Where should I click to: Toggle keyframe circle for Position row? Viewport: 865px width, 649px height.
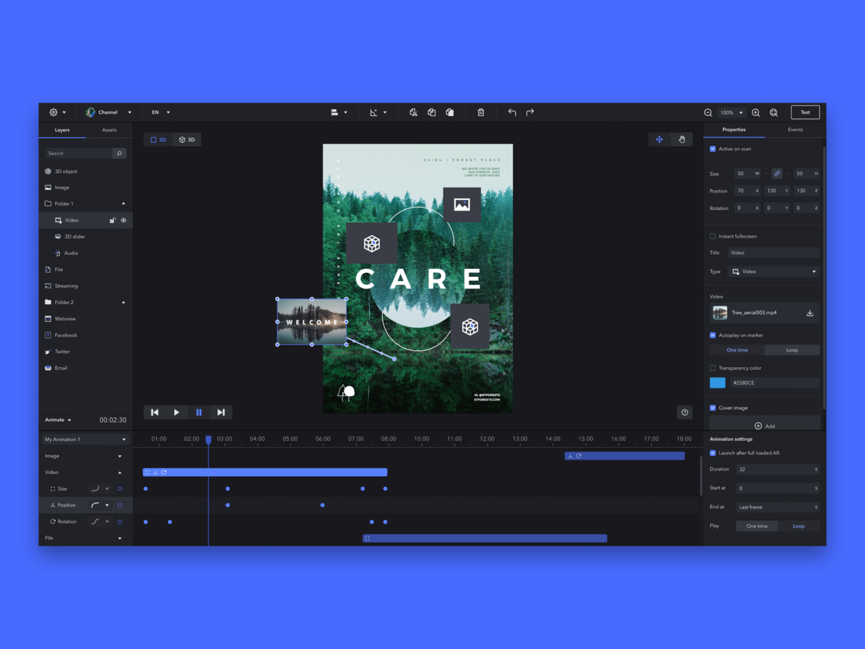(x=120, y=506)
